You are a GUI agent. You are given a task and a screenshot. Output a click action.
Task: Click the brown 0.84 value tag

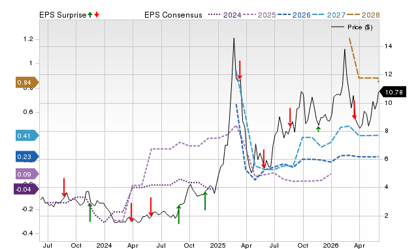[27, 83]
